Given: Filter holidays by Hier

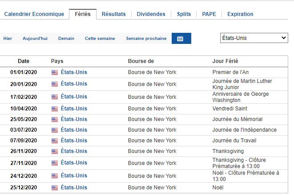Looking at the screenshot, I should 8,39.
